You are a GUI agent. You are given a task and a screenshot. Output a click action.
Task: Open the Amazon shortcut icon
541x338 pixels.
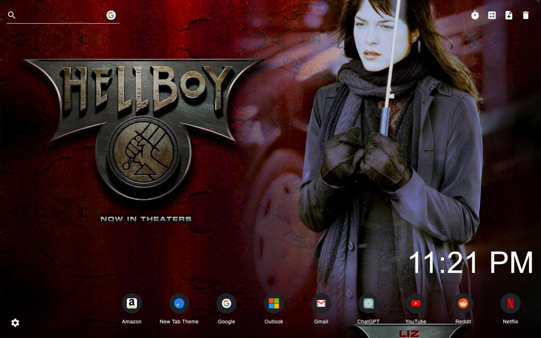(132, 303)
